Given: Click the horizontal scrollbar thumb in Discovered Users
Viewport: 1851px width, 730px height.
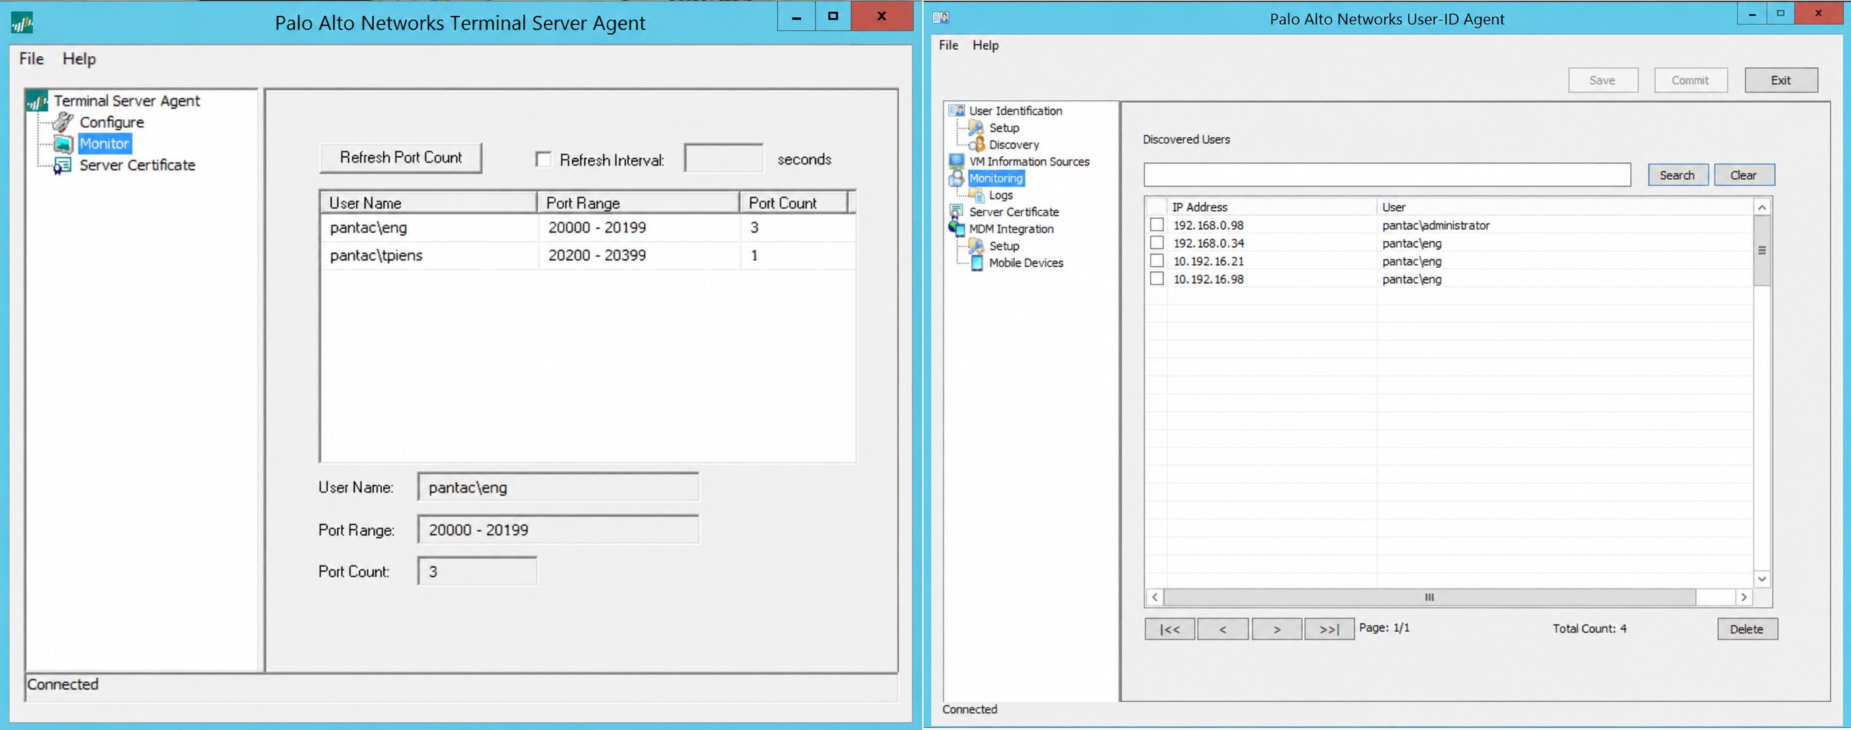Looking at the screenshot, I should click(1430, 597).
